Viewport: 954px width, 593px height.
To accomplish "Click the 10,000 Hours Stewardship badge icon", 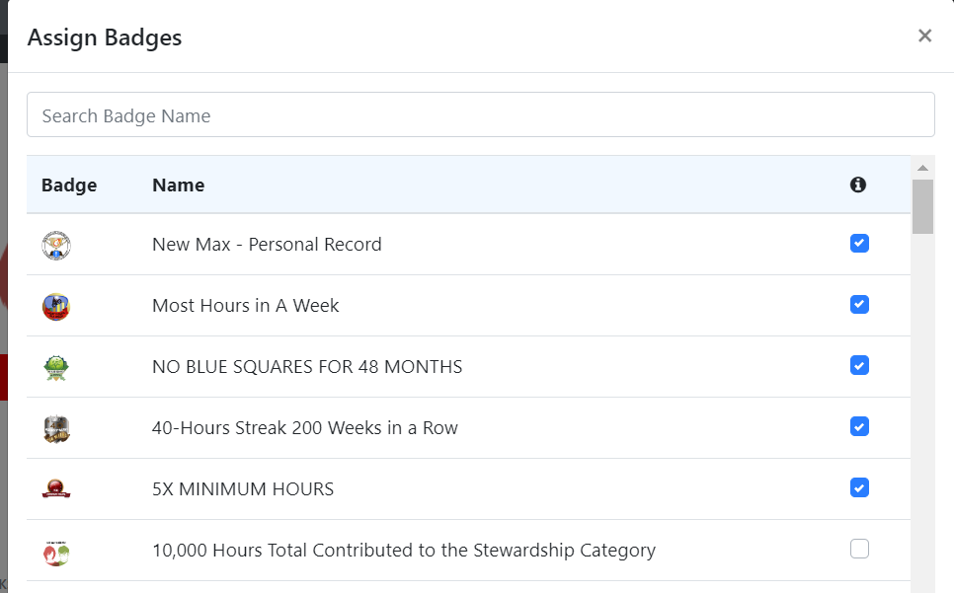I will click(56, 553).
